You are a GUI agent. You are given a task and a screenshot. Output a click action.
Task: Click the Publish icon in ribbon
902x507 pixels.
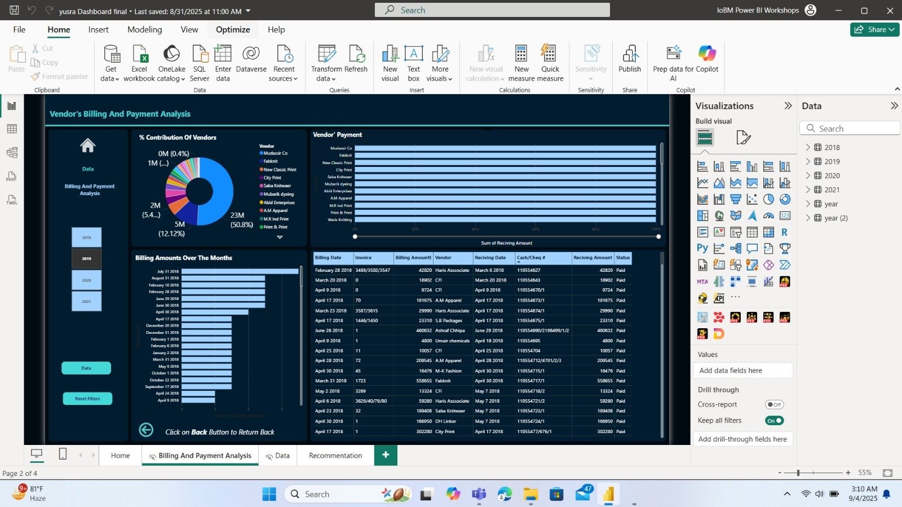(x=629, y=55)
